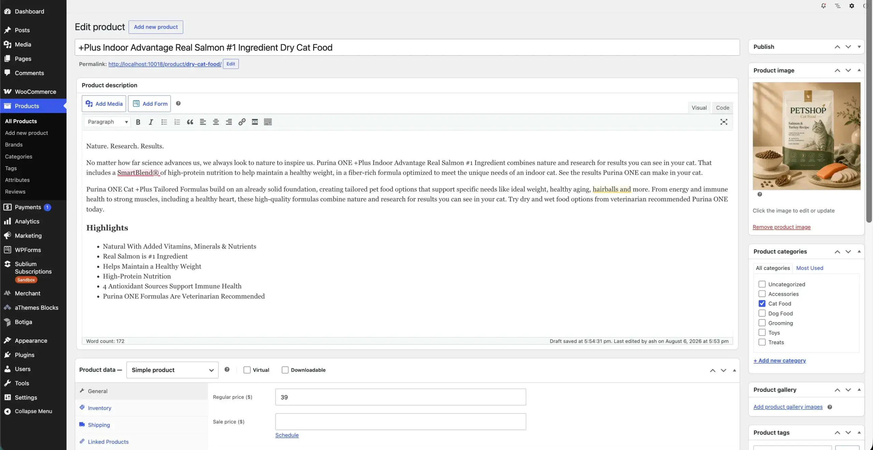Click the Sale price input field
The image size is (873, 450).
click(400, 422)
